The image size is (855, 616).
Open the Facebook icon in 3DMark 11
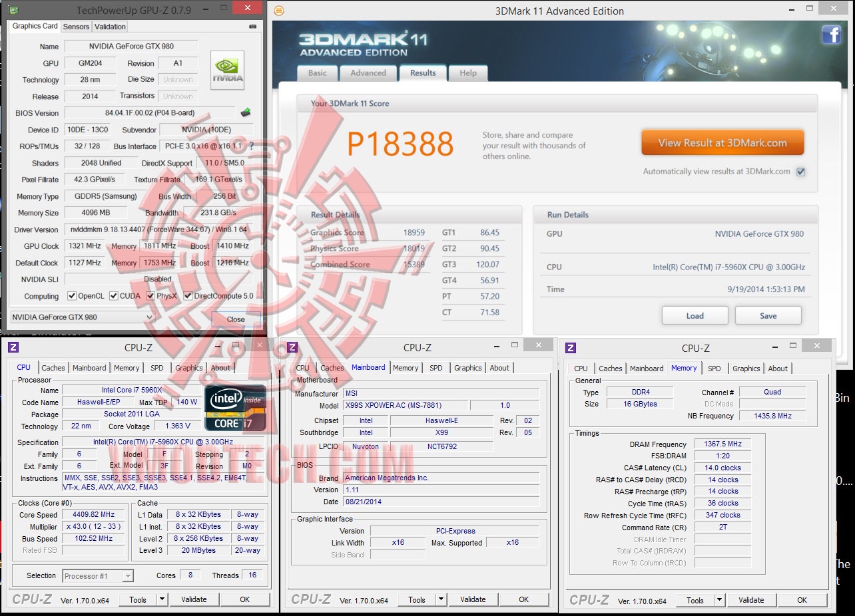coord(832,35)
